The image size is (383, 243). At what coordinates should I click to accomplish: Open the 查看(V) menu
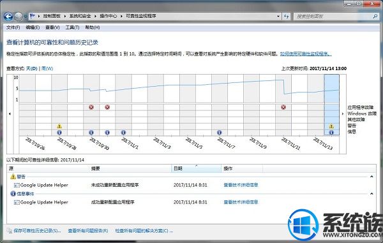[x=52, y=27]
